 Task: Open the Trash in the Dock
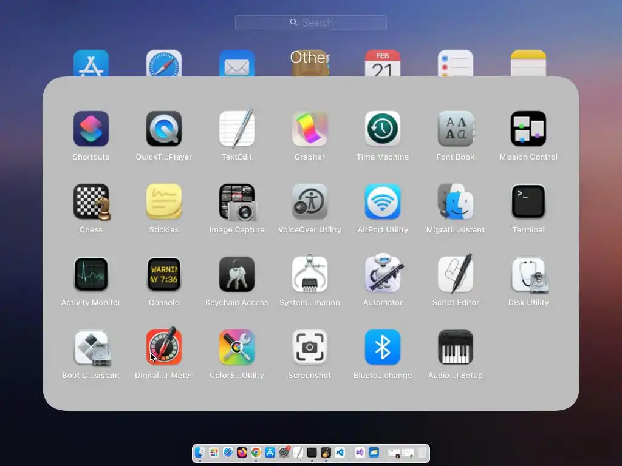pyautogui.click(x=422, y=453)
